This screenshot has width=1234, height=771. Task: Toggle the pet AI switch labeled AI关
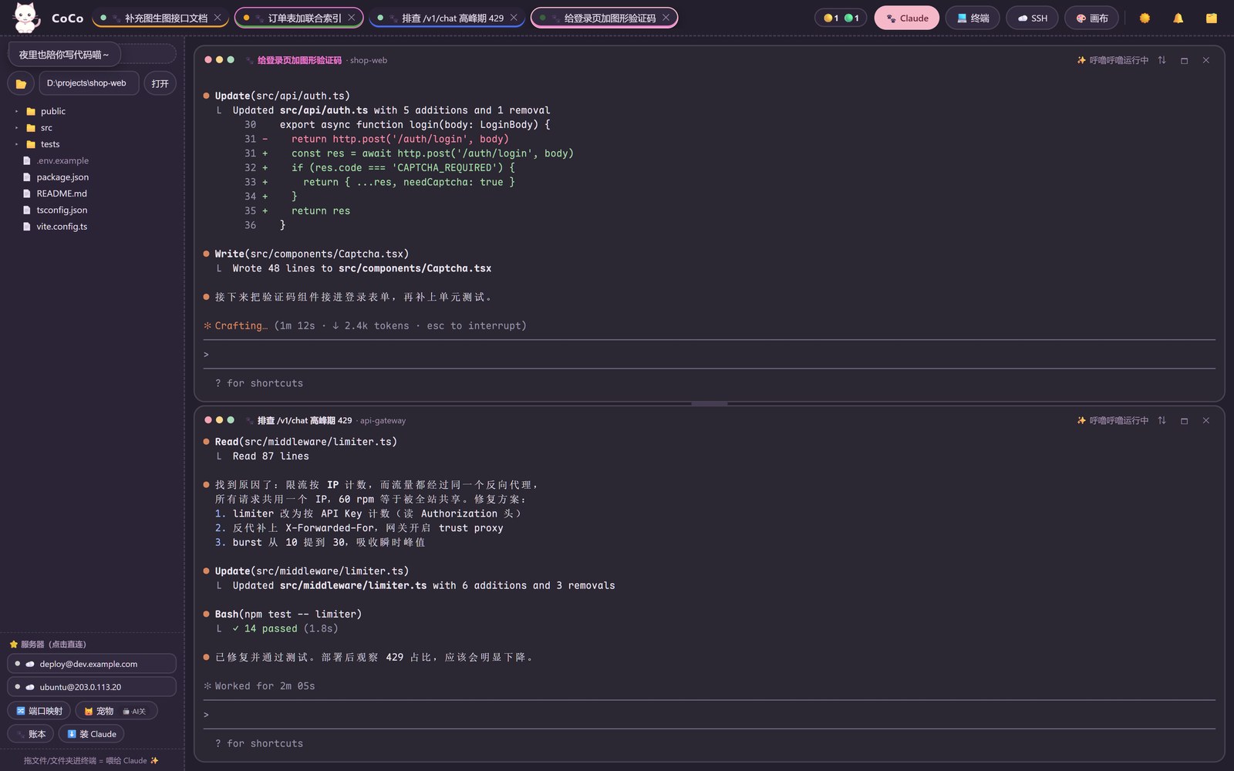134,711
